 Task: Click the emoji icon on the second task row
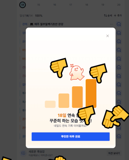tap(119, 33)
